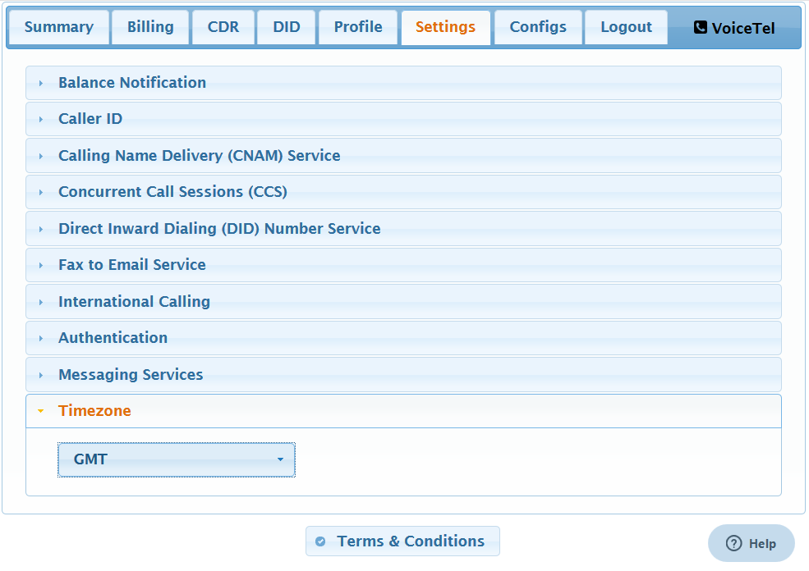The height and width of the screenshot is (571, 809).
Task: Open the Terms & Conditions button
Action: (x=402, y=541)
